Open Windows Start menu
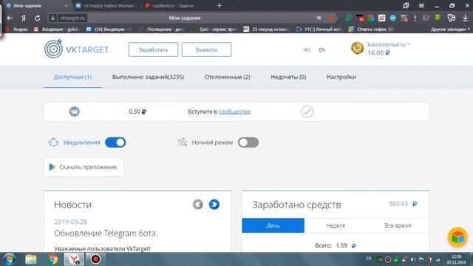This screenshot has height=266, width=473. tap(9, 259)
